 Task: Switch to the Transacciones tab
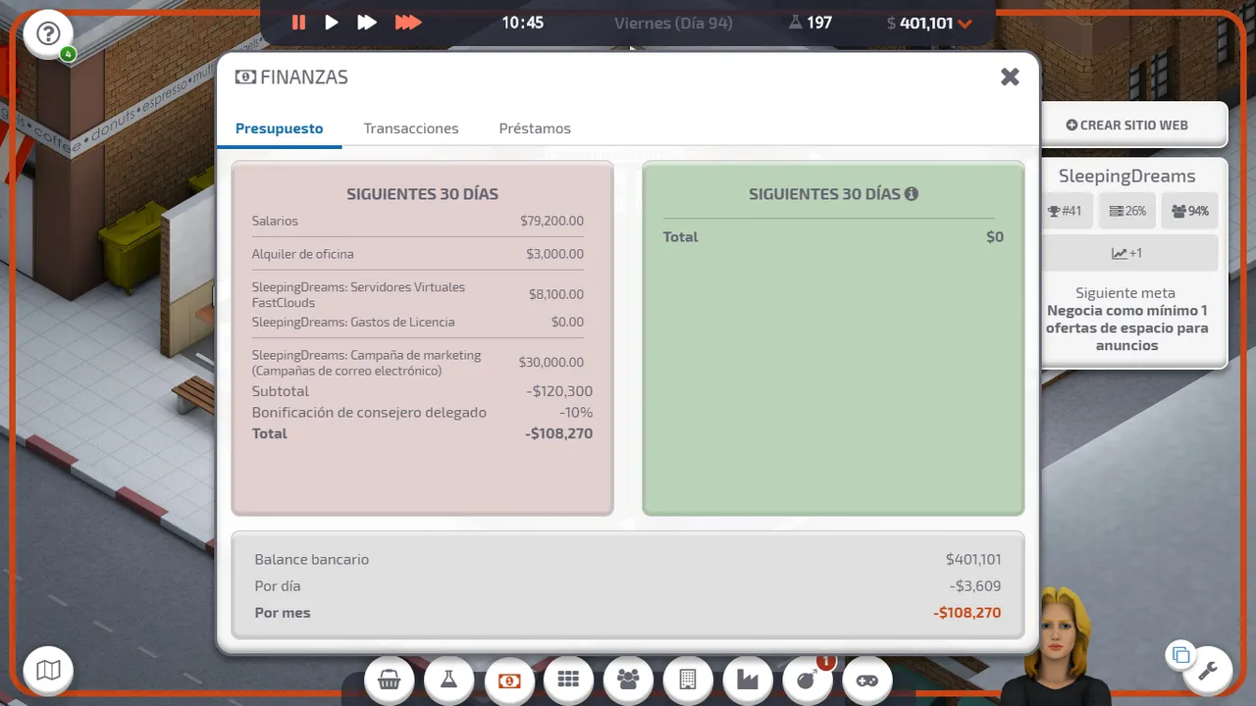pyautogui.click(x=411, y=128)
